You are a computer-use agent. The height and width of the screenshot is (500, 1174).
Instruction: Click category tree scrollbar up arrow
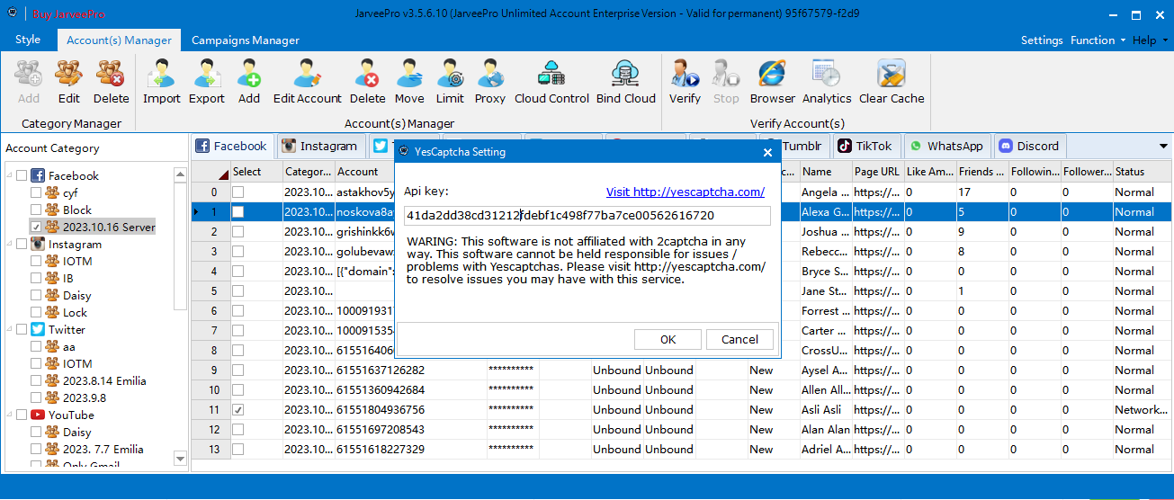pos(180,173)
